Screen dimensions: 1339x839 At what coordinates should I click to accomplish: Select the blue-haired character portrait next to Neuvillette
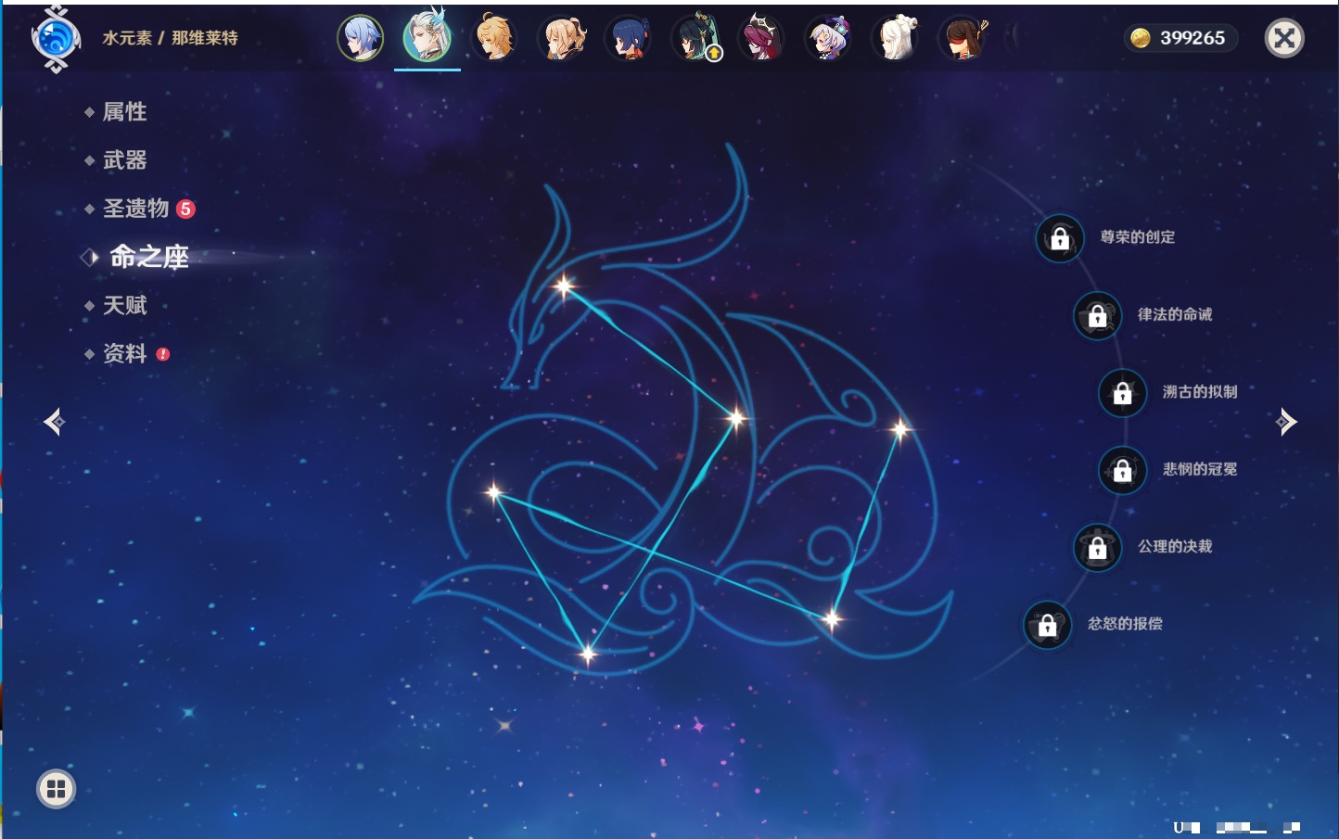[x=360, y=39]
